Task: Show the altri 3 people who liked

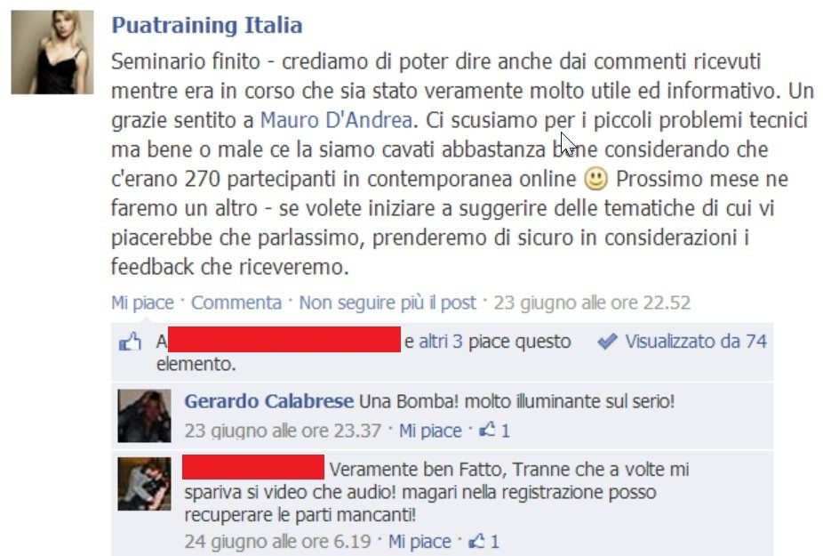Action: pos(440,342)
